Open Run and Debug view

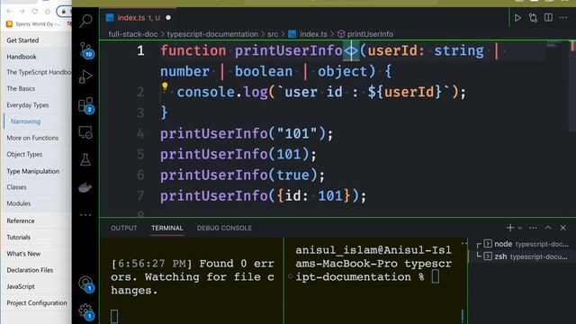85,76
